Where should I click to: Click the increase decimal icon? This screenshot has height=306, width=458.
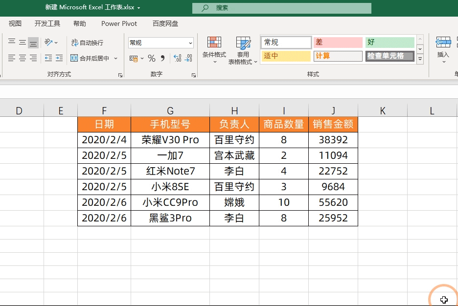click(x=177, y=58)
